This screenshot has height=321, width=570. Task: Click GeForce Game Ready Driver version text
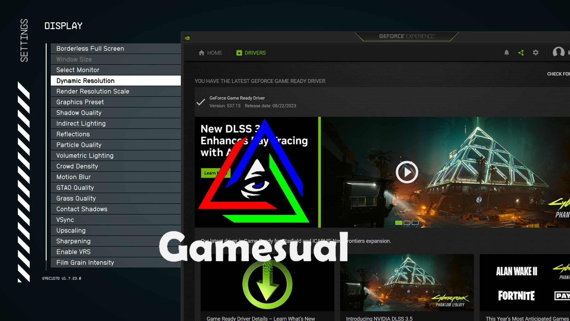(x=225, y=106)
